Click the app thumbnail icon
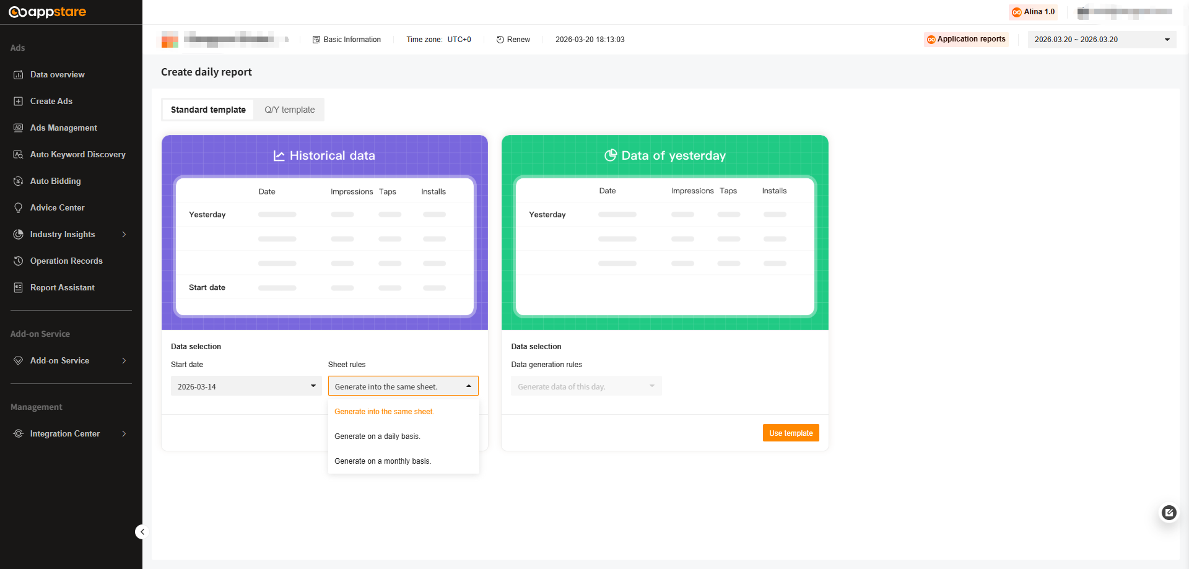1189x569 pixels. tap(170, 40)
